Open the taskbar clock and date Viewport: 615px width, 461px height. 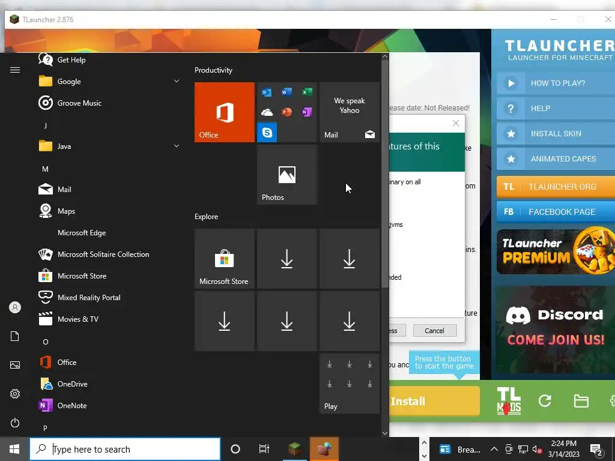[563, 449]
